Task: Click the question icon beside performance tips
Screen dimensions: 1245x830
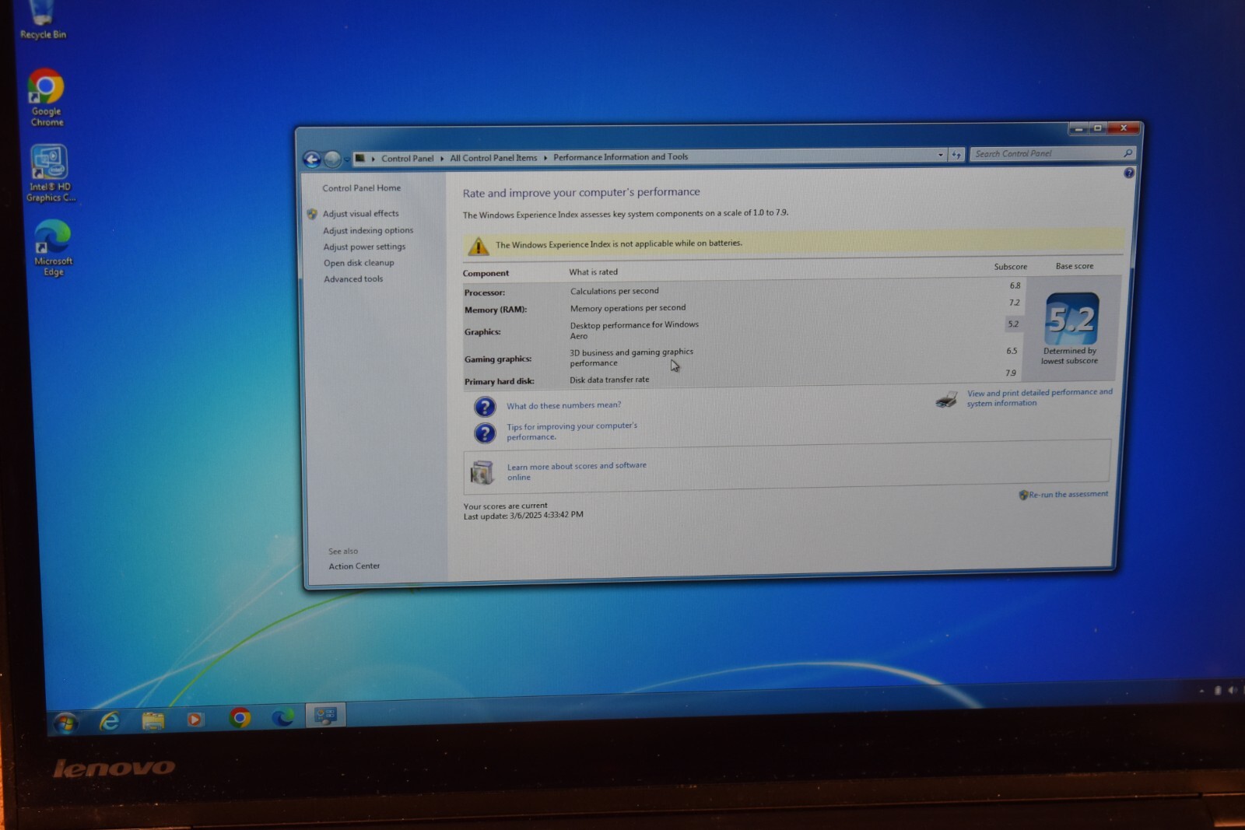Action: pyautogui.click(x=485, y=433)
